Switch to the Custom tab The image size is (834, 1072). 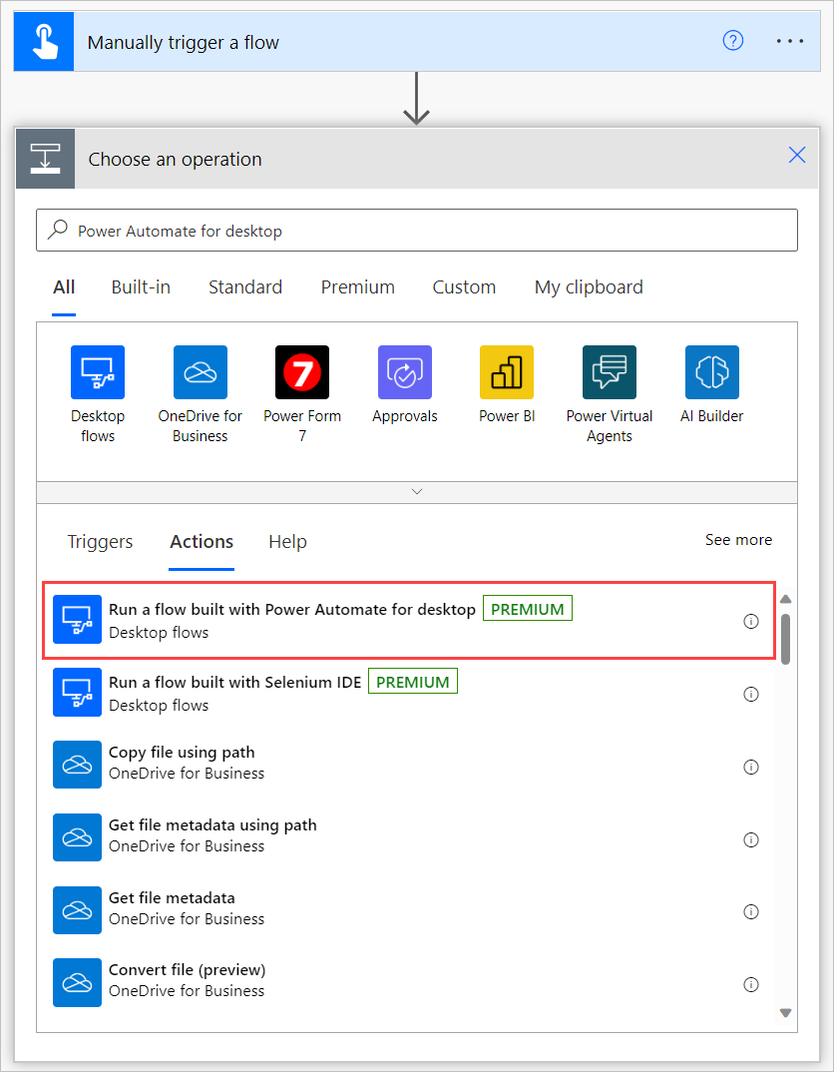(x=464, y=287)
